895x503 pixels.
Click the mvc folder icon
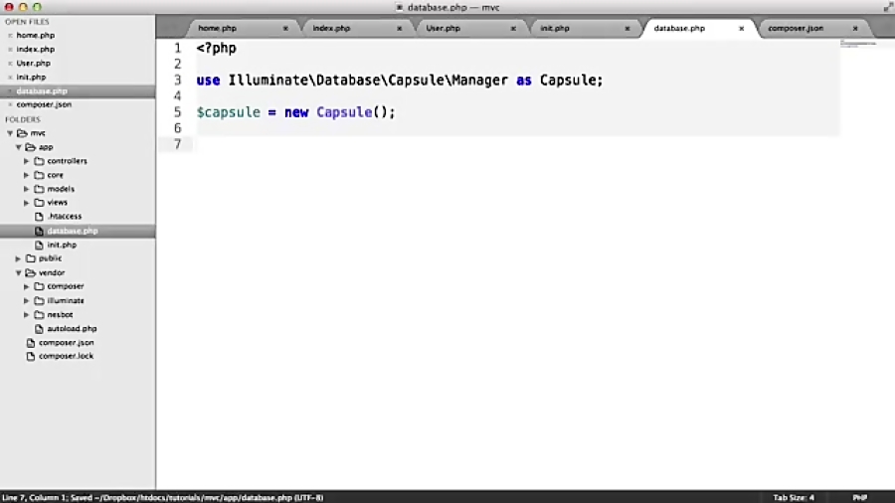point(22,133)
